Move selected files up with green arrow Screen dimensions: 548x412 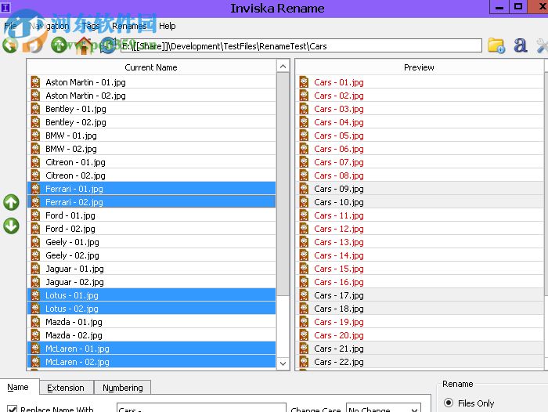[x=11, y=202]
